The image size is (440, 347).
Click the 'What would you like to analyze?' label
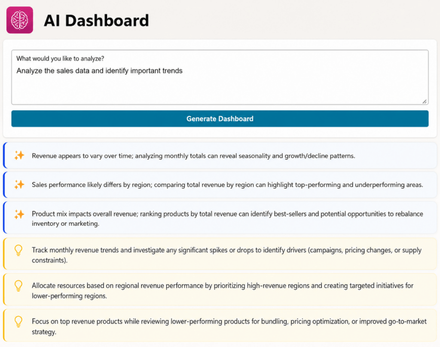click(x=60, y=58)
